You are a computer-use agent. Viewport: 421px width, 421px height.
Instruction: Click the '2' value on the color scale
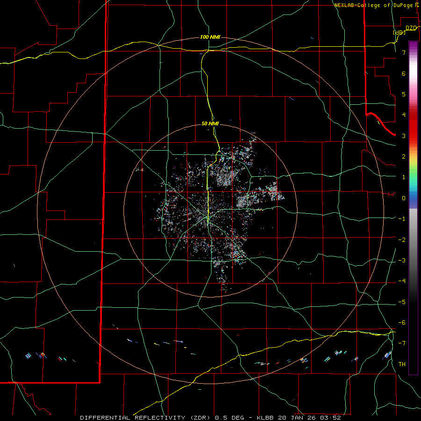pos(404,157)
